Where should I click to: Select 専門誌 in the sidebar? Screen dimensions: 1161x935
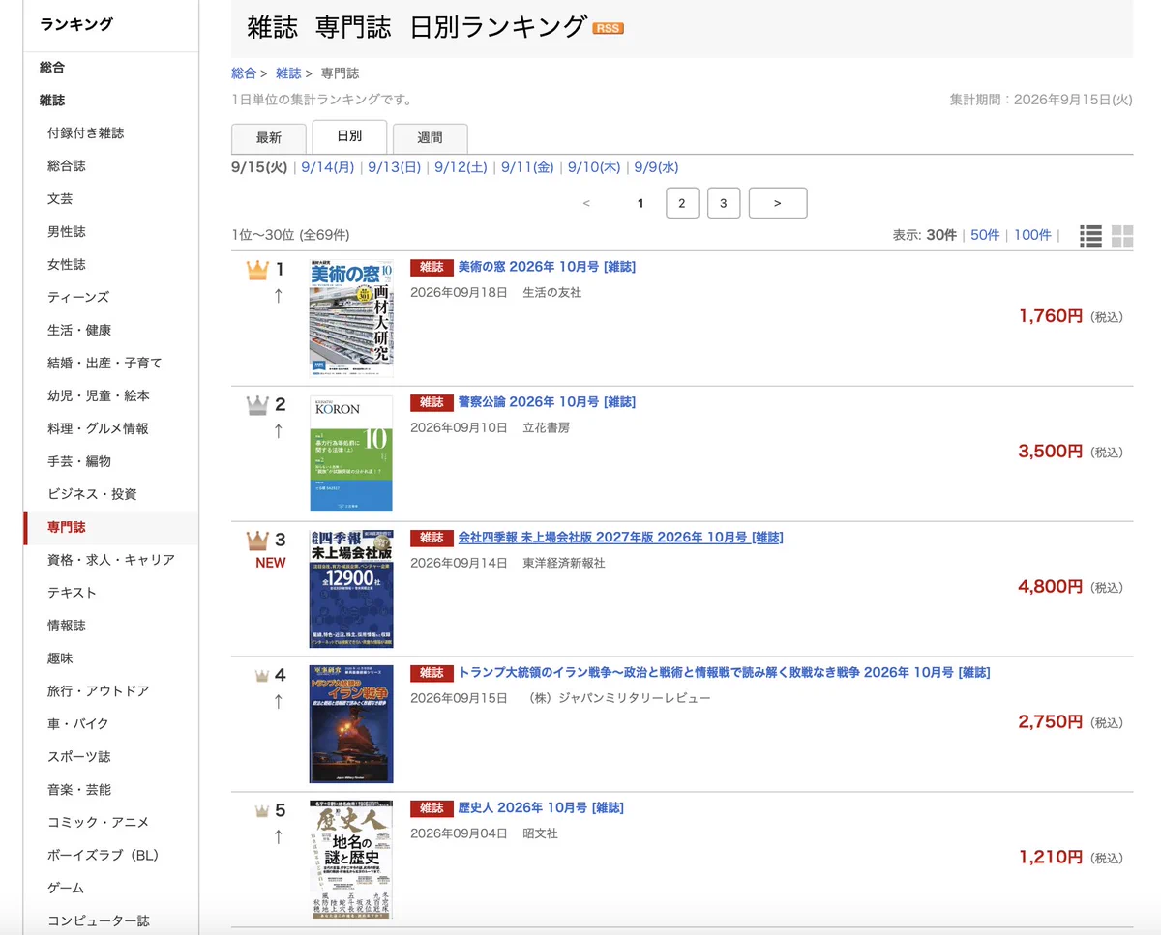(67, 528)
